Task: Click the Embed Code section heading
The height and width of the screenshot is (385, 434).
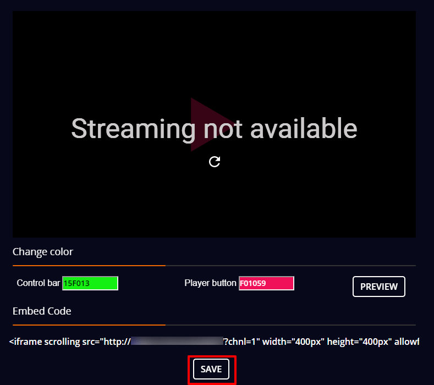Action: 42,311
